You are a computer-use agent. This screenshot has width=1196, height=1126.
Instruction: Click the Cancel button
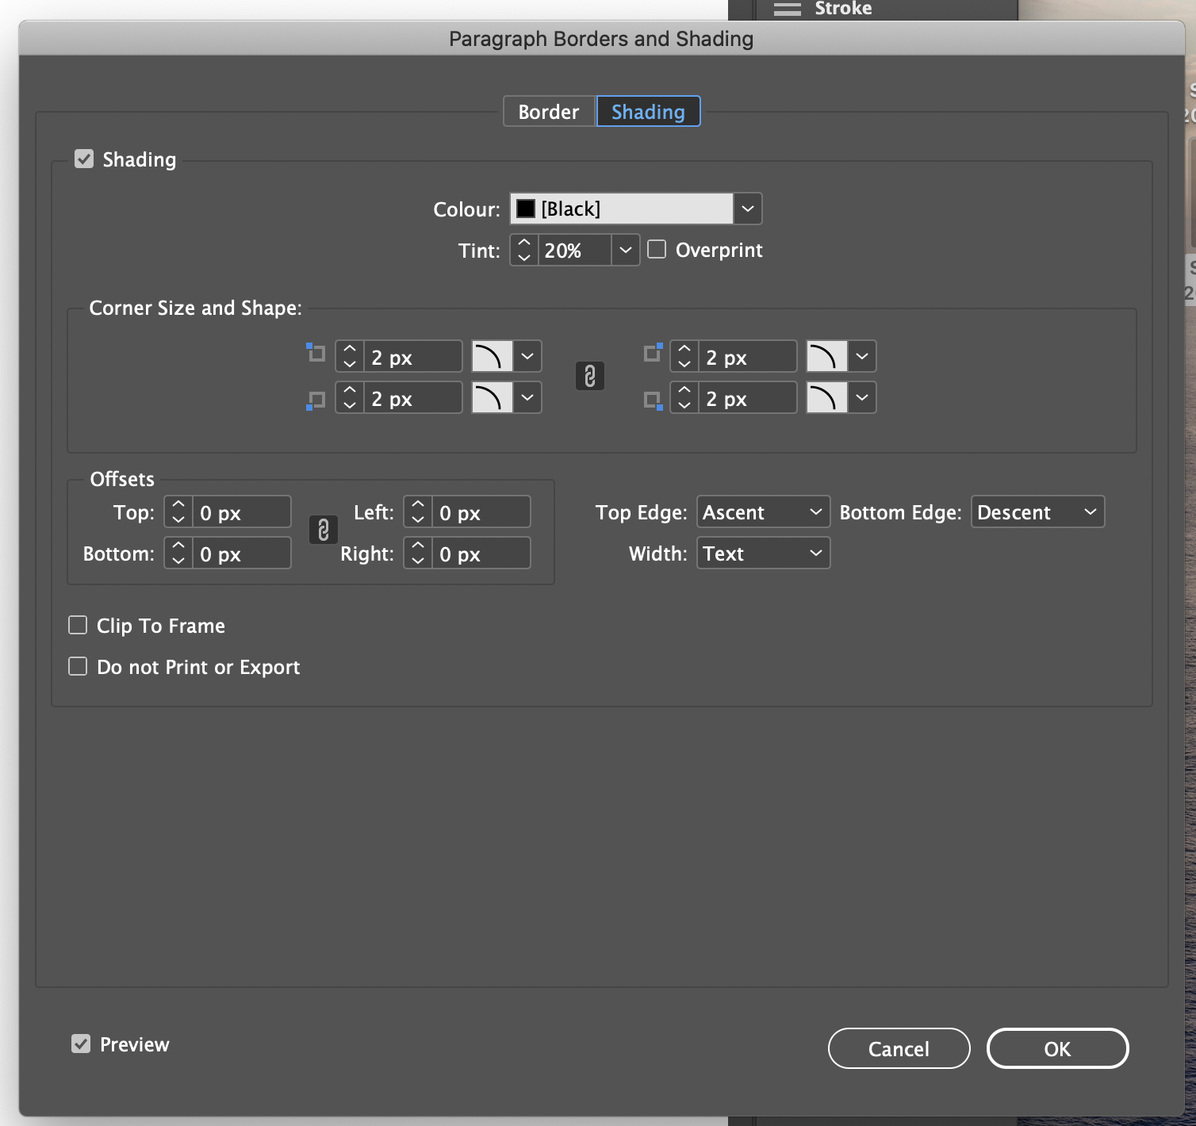pos(898,1048)
